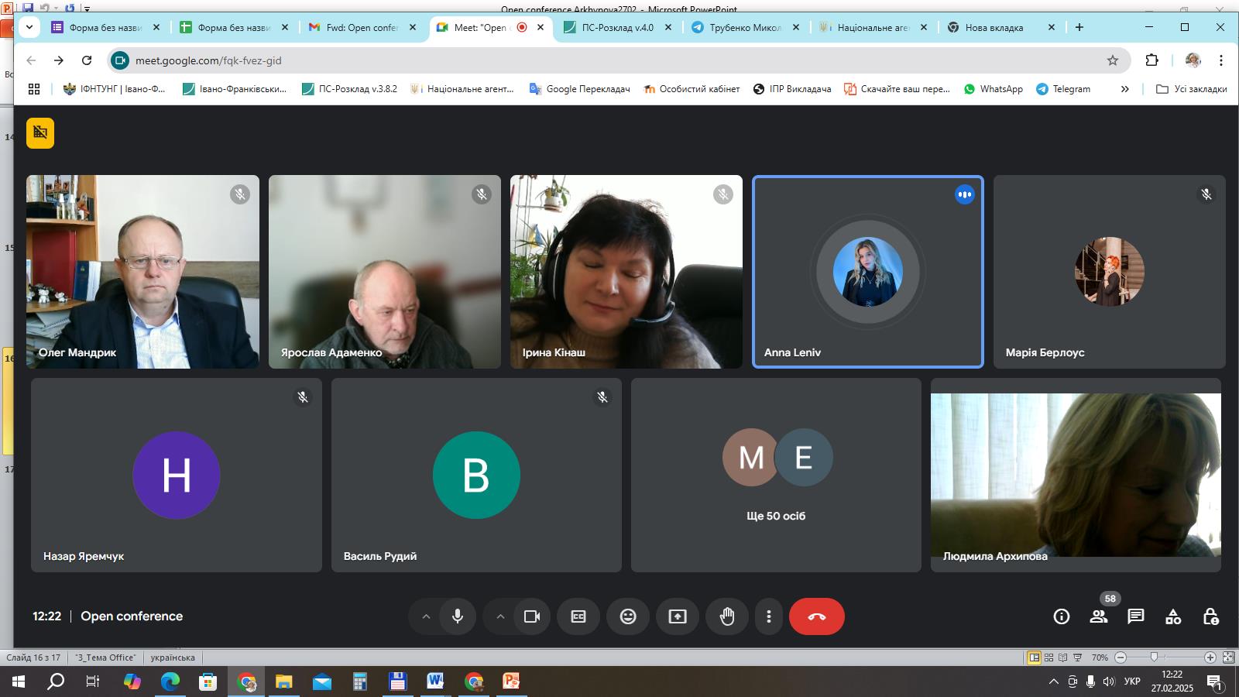Open the three-dot more options menu
The image size is (1239, 697).
pos(768,616)
